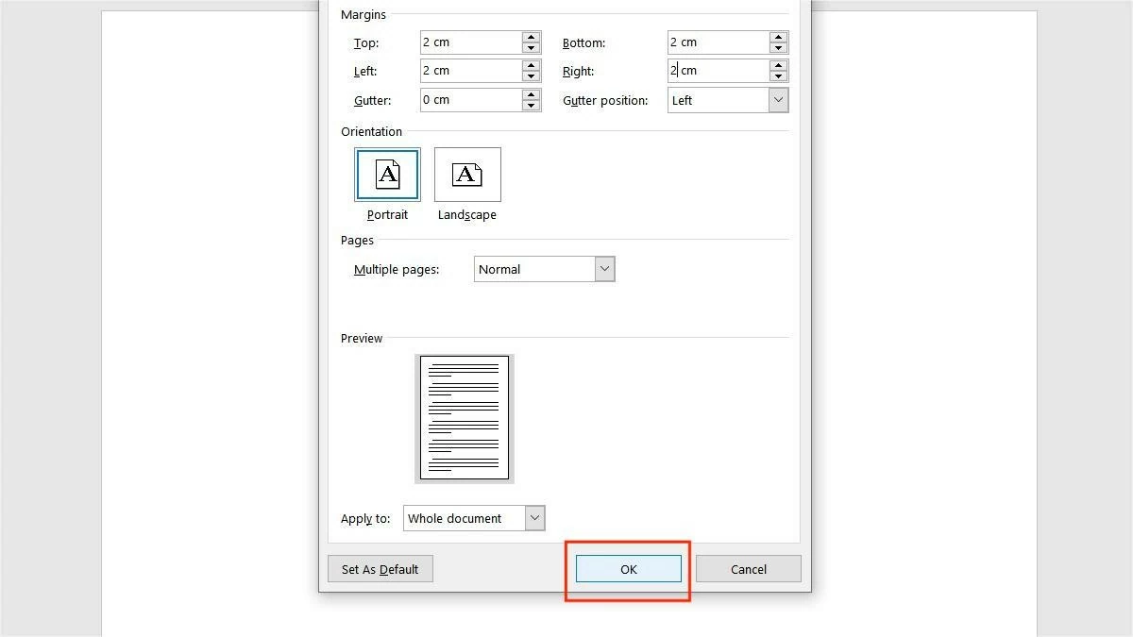Click the Left margin input field

pyautogui.click(x=467, y=70)
